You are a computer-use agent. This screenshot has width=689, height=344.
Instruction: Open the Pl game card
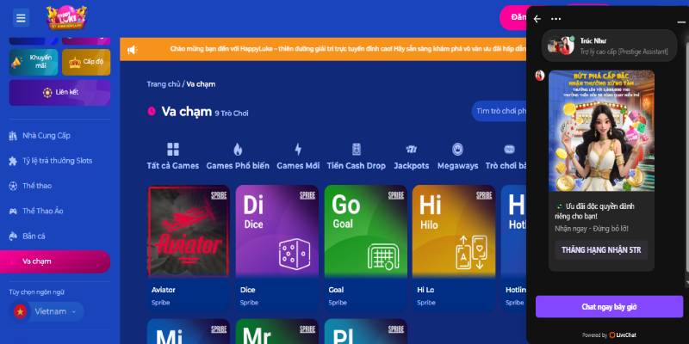point(365,332)
